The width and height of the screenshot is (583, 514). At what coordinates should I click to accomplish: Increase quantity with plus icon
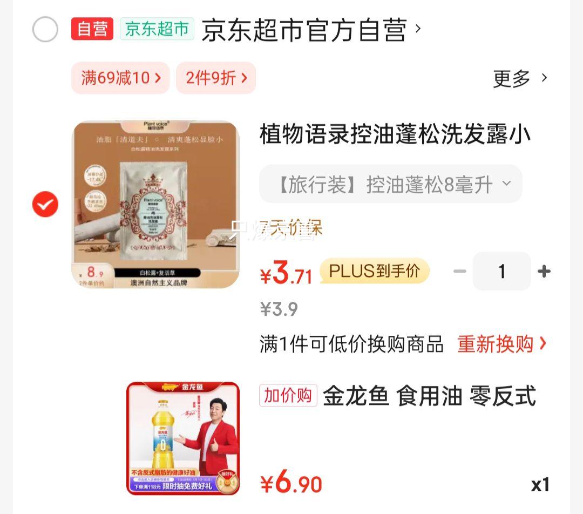[x=544, y=271]
